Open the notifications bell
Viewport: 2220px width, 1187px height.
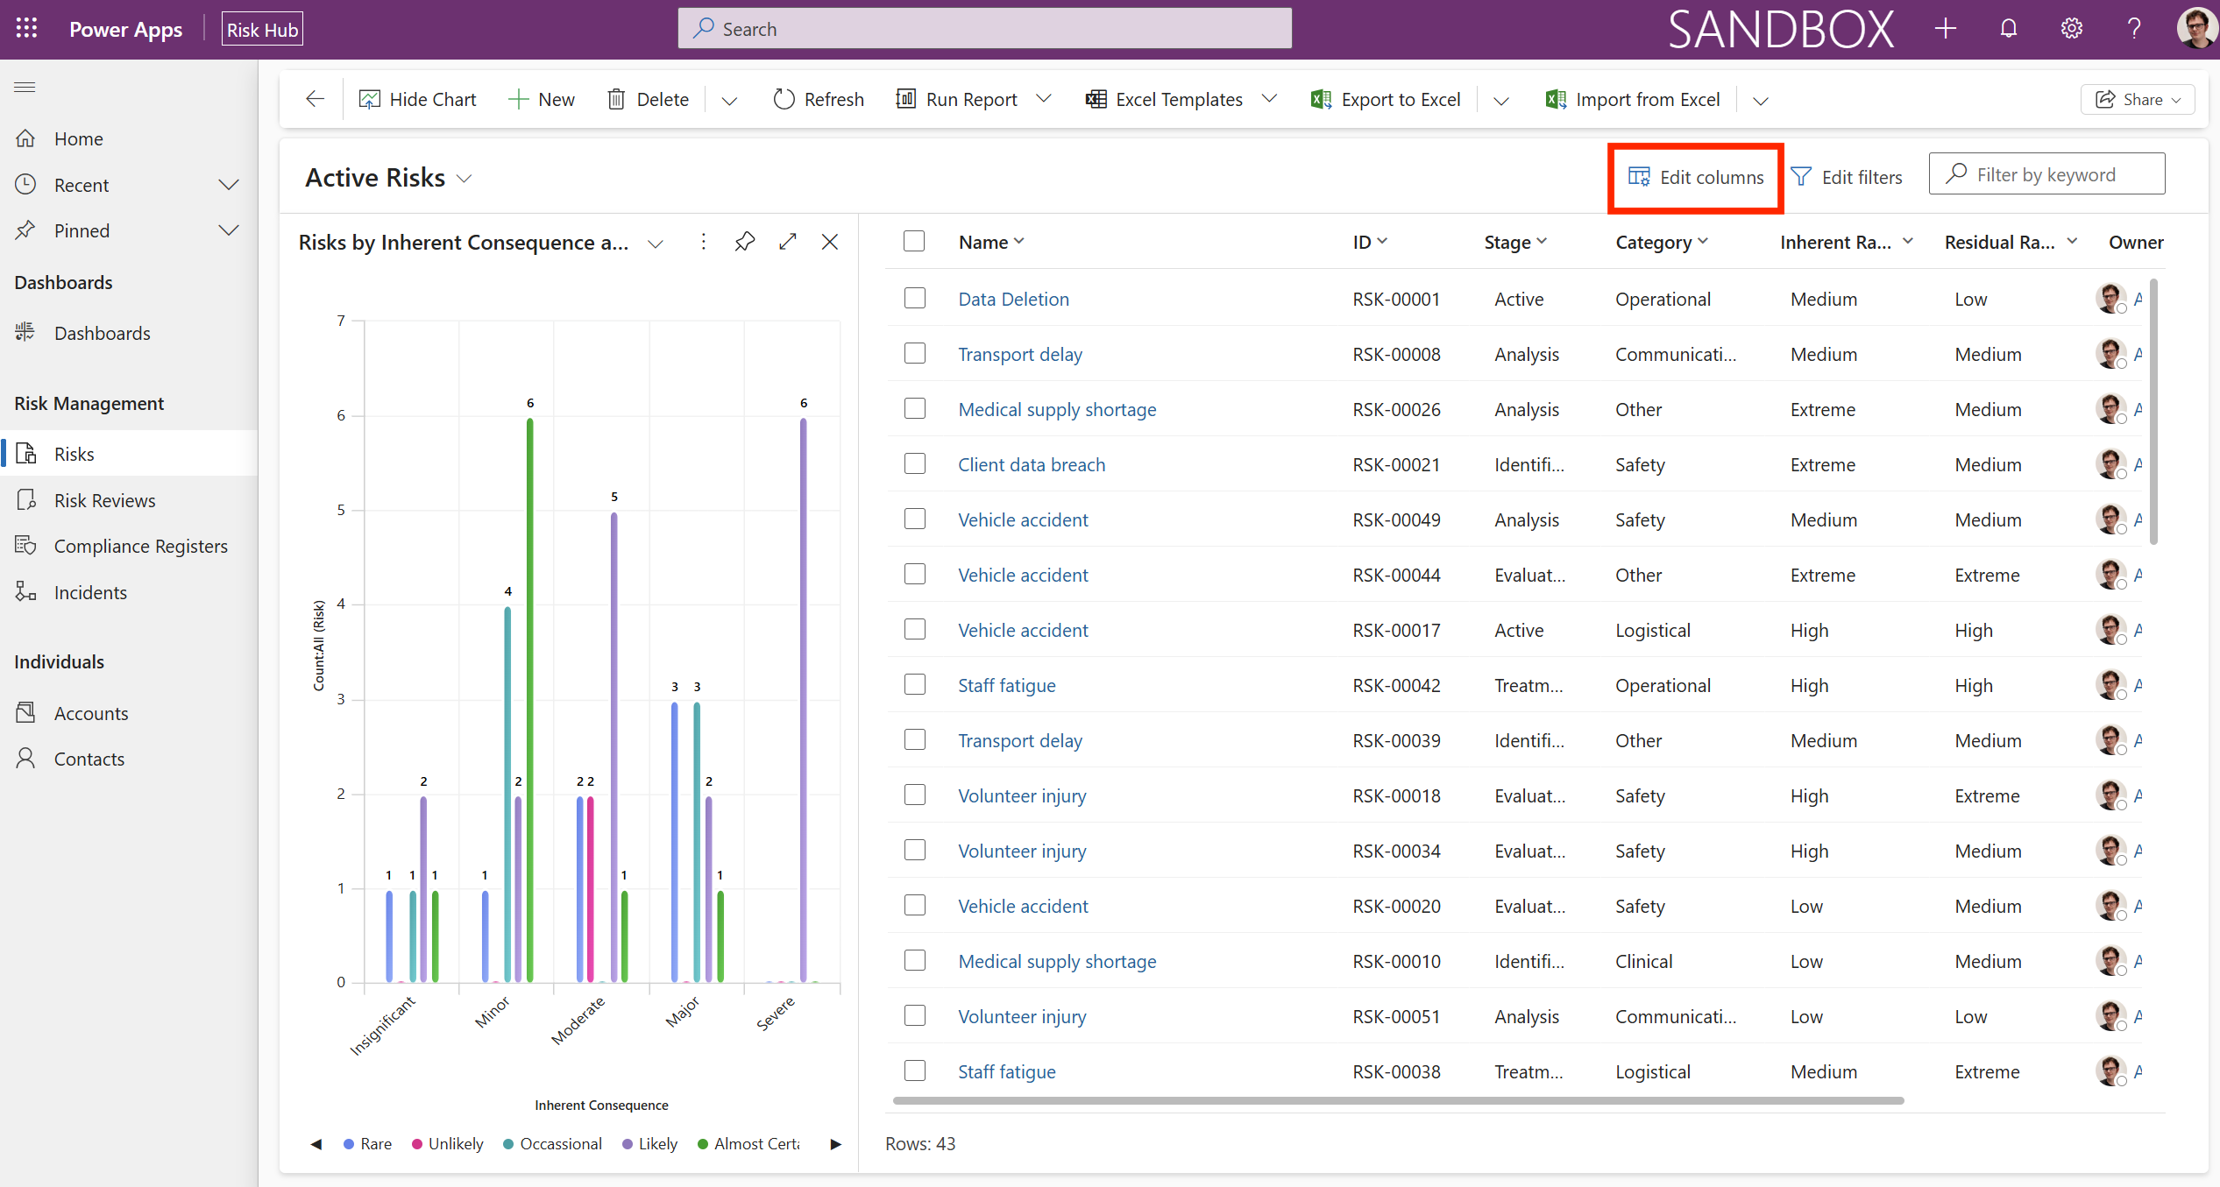tap(2008, 29)
